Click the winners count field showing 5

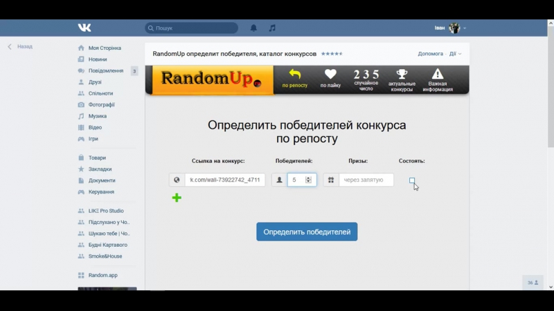pyautogui.click(x=302, y=180)
